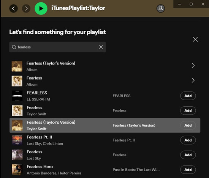The height and width of the screenshot is (178, 209).
Task: Open the Puss in Boots album link
Action: pyautogui.click(x=136, y=170)
